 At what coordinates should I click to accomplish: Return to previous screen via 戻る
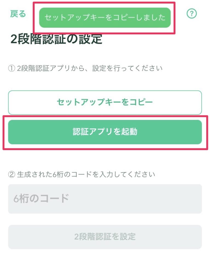18,14
